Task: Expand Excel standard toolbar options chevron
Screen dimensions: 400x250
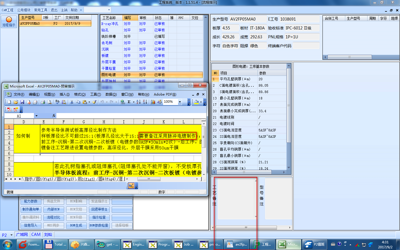Action: (x=189, y=102)
